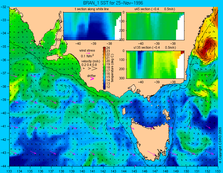Screen dimensions: 223x173
Task: Click longitude label 153 on bottom axis
Action: pos(218,171)
